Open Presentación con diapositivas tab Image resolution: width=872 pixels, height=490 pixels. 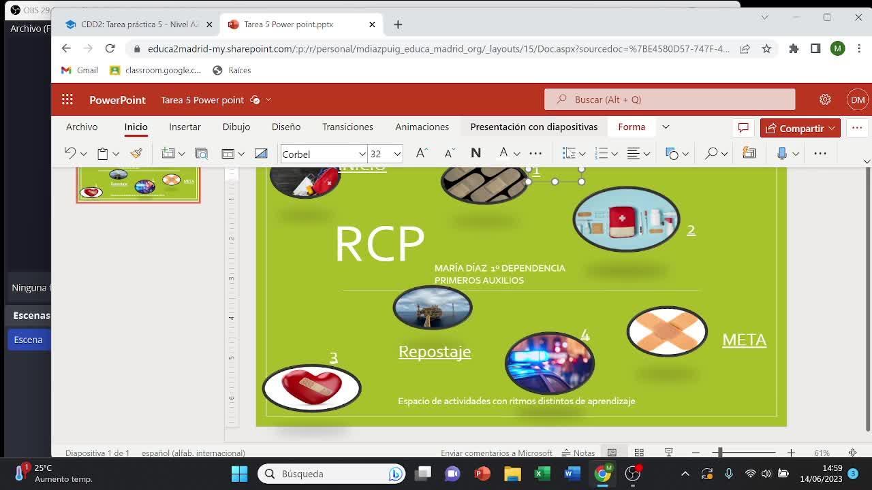point(533,127)
